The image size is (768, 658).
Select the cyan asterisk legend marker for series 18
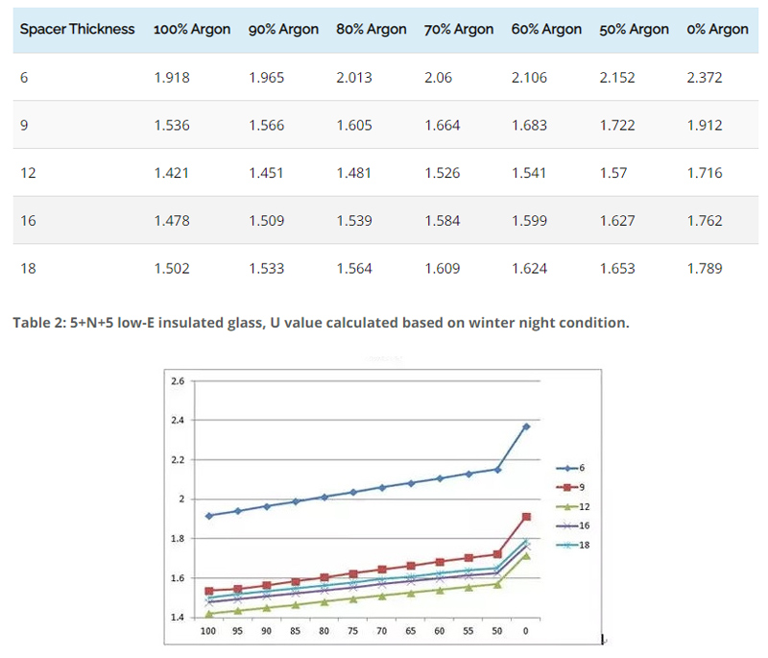[566, 545]
